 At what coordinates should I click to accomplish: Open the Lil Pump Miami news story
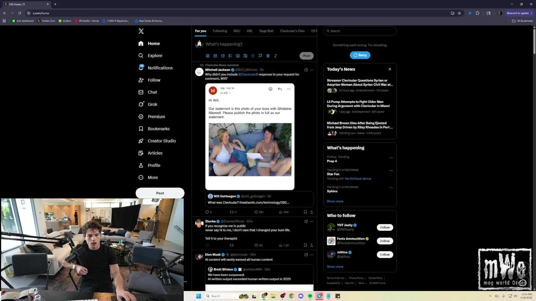coord(360,106)
